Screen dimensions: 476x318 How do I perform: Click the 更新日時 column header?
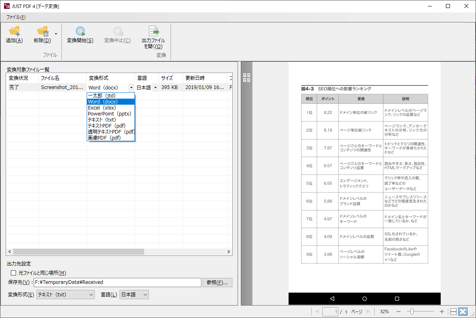(205, 78)
